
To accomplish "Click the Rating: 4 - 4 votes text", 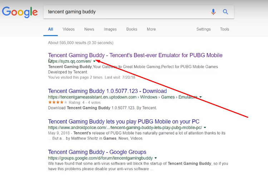I will pyautogui.click(x=85, y=102).
